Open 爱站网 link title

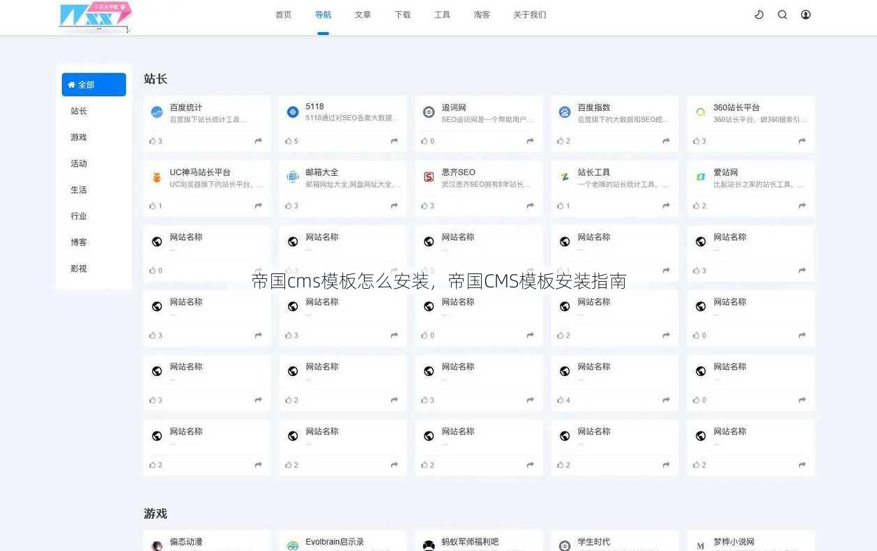coord(726,172)
